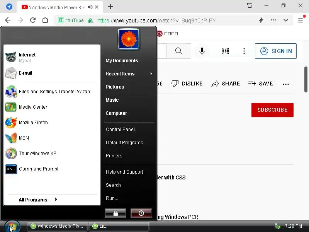The height and width of the screenshot is (232, 309).
Task: Click the page vertical scrollbar thumb
Action: [x=306, y=79]
